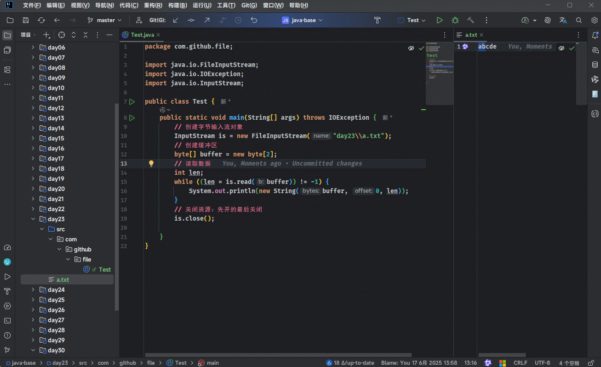This screenshot has height=367, width=601.
Task: Open the Terminal tool window
Action: [x=7, y=321]
